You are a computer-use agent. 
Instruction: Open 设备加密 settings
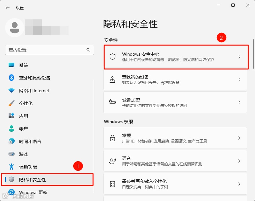pyautogui.click(x=175, y=102)
